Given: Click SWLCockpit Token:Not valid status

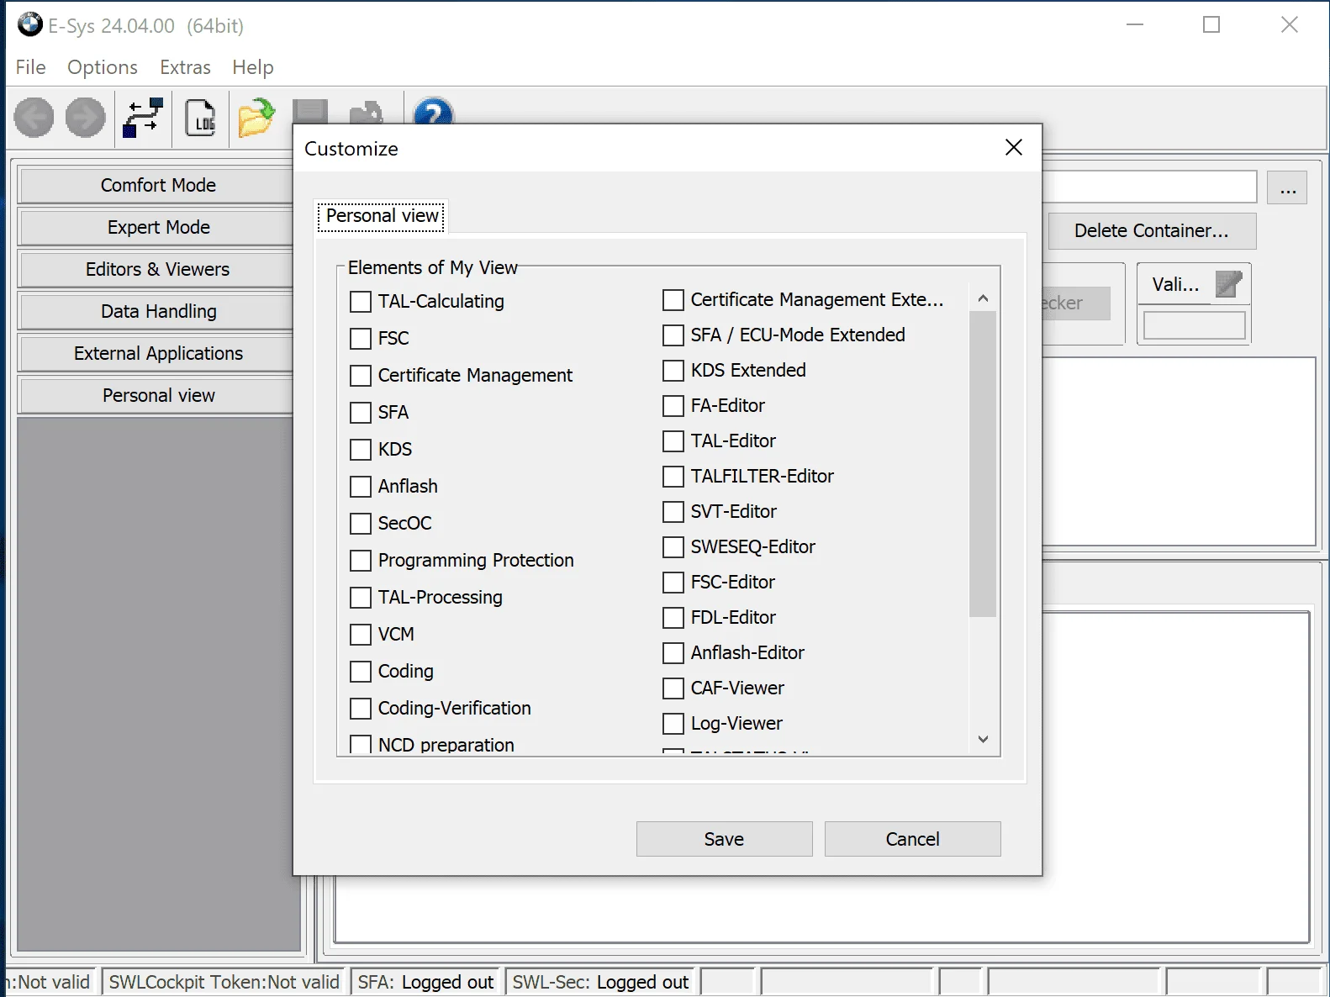Looking at the screenshot, I should click(x=224, y=982).
